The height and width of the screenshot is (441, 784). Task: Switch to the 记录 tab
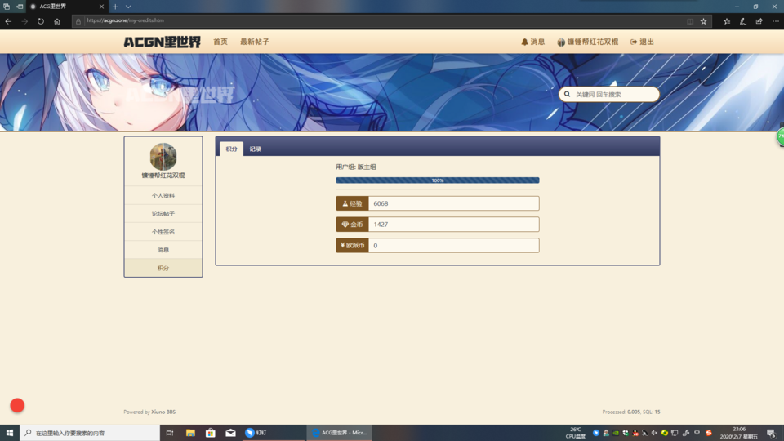pos(256,149)
